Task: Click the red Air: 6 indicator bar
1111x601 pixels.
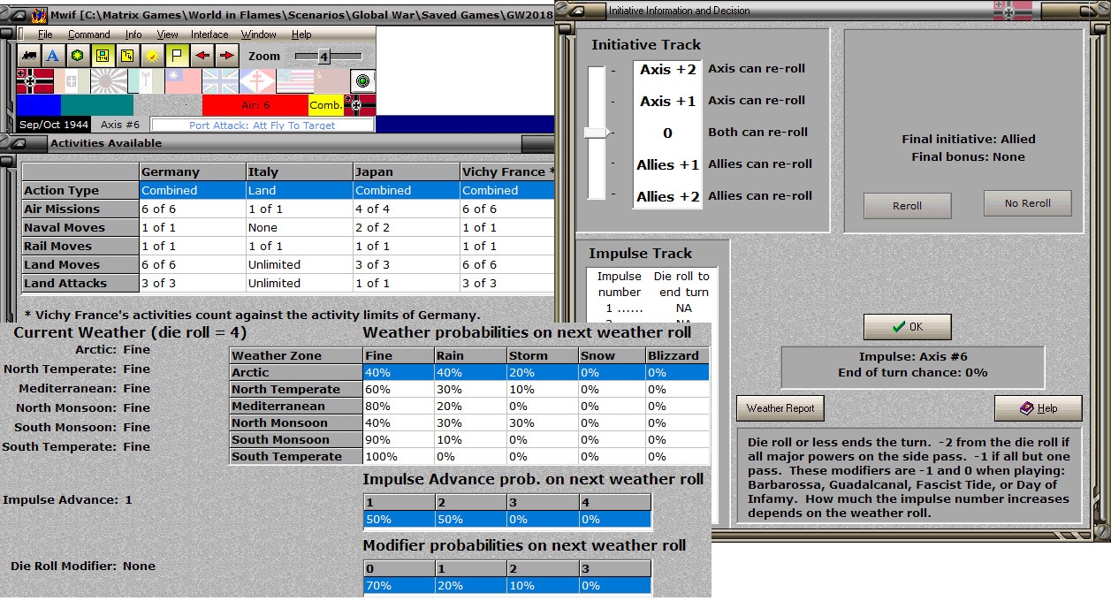Action: 255,105
